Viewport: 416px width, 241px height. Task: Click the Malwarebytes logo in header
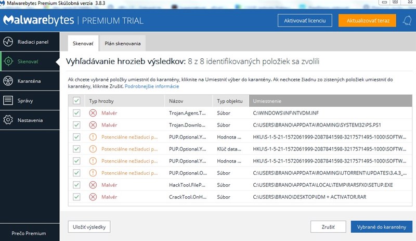38,20
